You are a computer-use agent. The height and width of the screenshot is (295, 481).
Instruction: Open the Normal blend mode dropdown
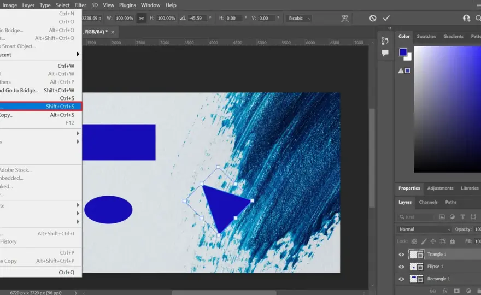tap(424, 229)
